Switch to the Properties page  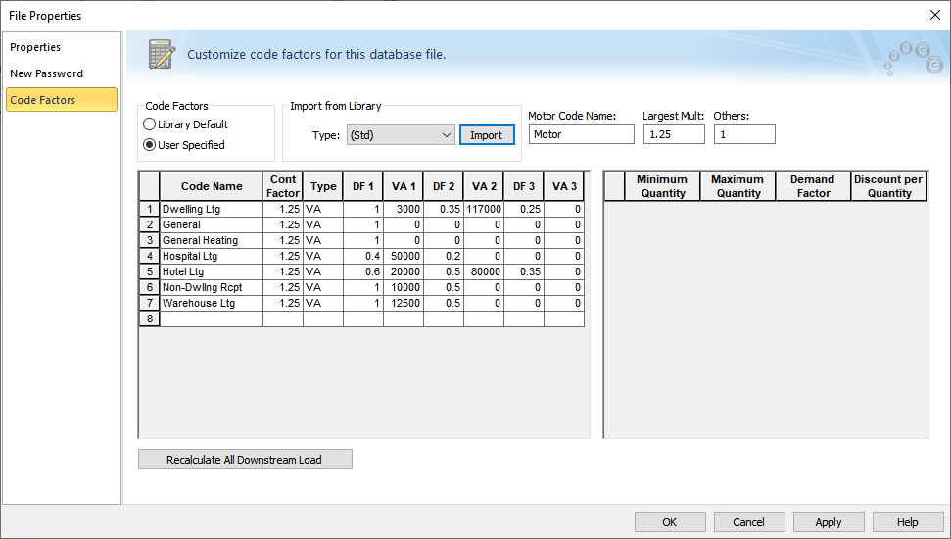[35, 47]
